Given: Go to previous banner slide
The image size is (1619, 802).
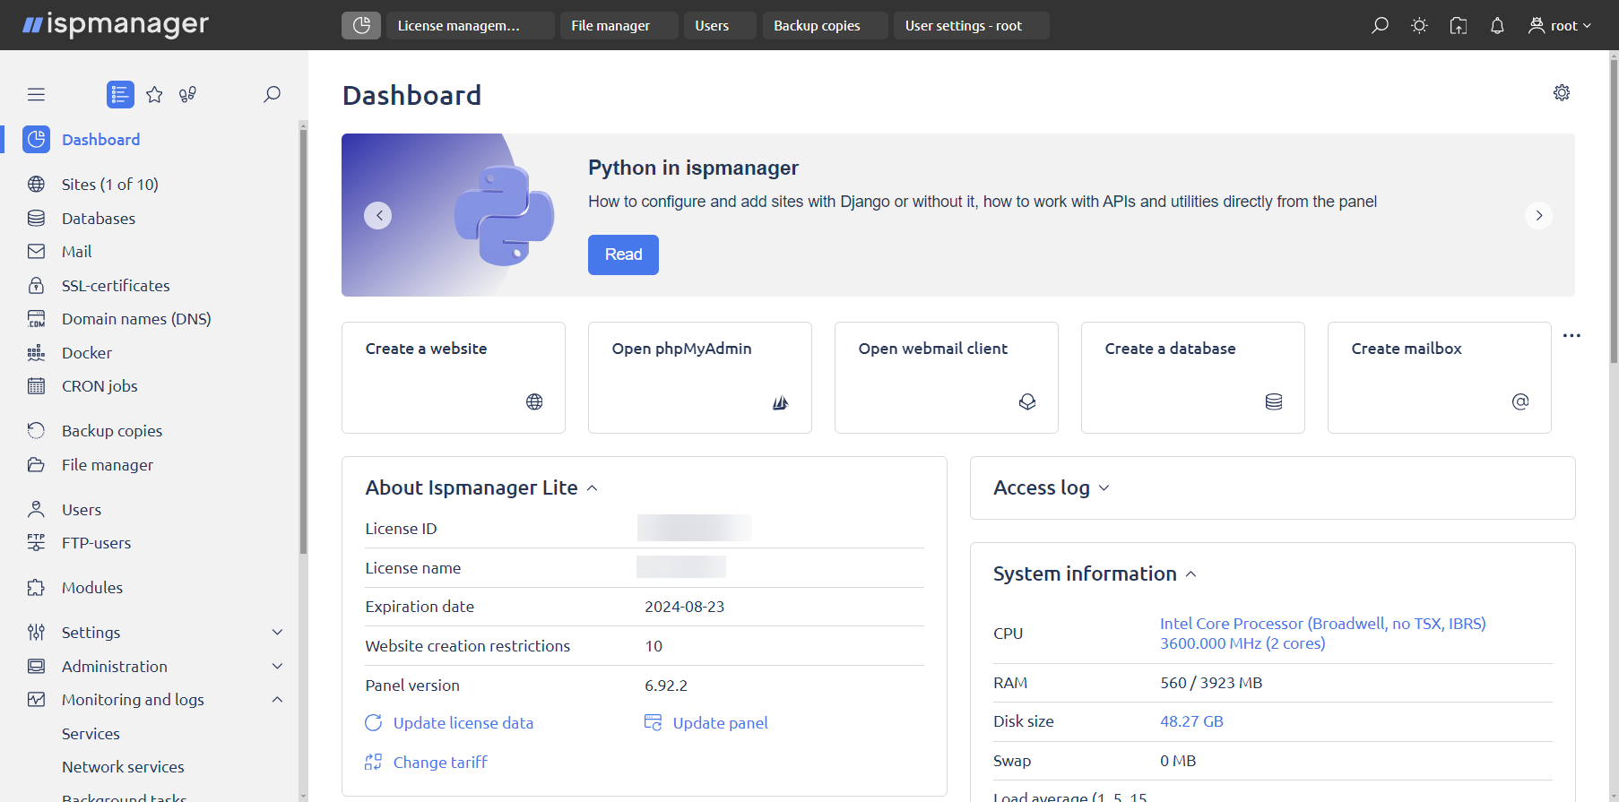Looking at the screenshot, I should coord(378,215).
